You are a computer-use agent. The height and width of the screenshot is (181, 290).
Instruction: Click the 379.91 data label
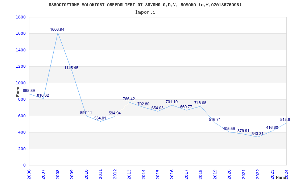click(243, 131)
